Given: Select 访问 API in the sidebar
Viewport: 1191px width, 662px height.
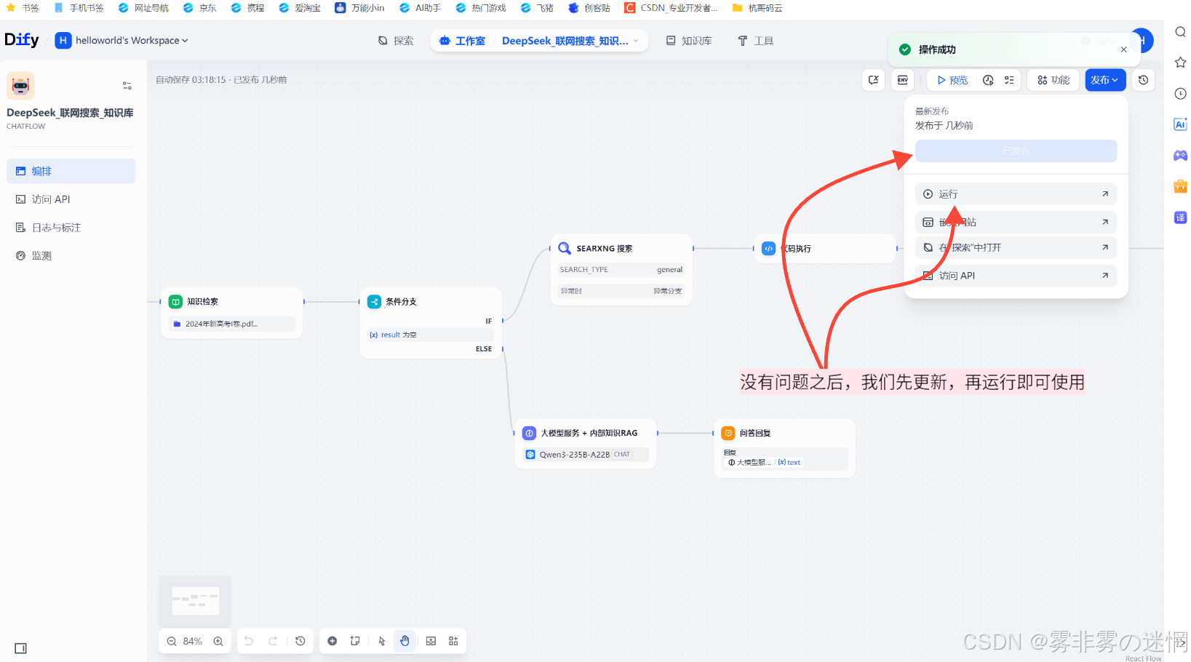Looking at the screenshot, I should pos(71,199).
